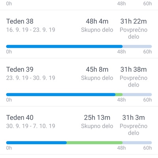Click the 60h marker under Teden 39 bar
158x158 pixels.
147,100
